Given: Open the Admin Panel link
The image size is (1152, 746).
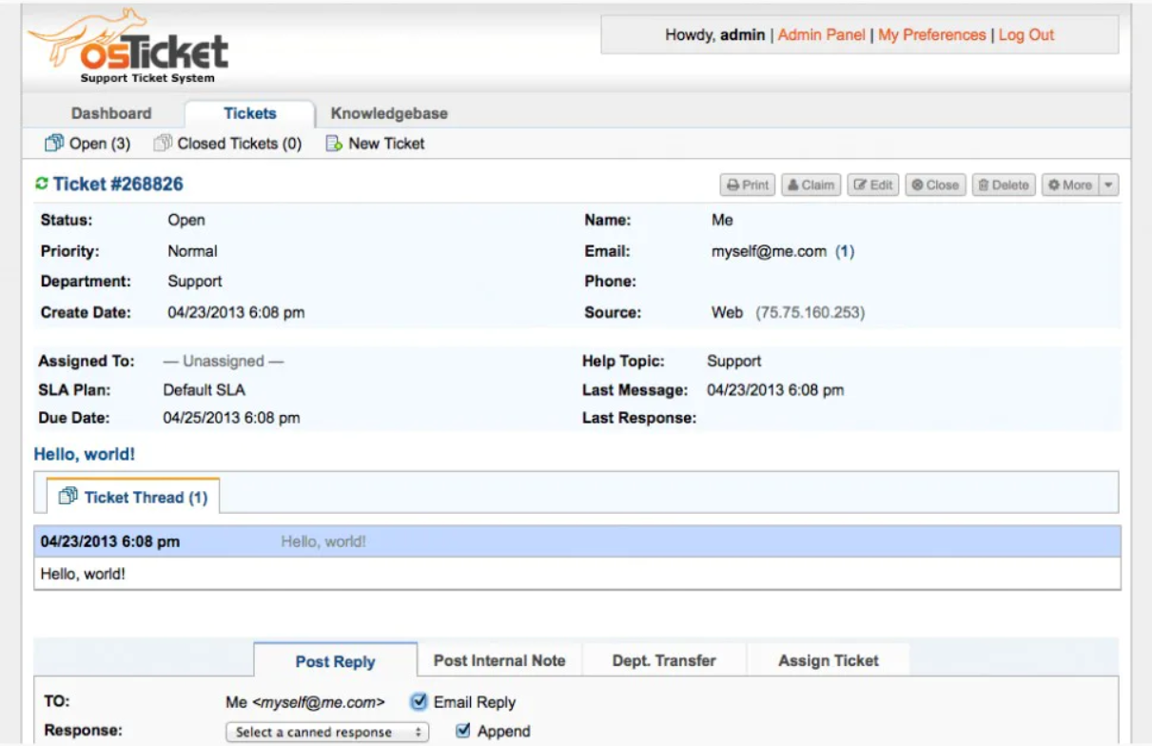Looking at the screenshot, I should (x=819, y=34).
